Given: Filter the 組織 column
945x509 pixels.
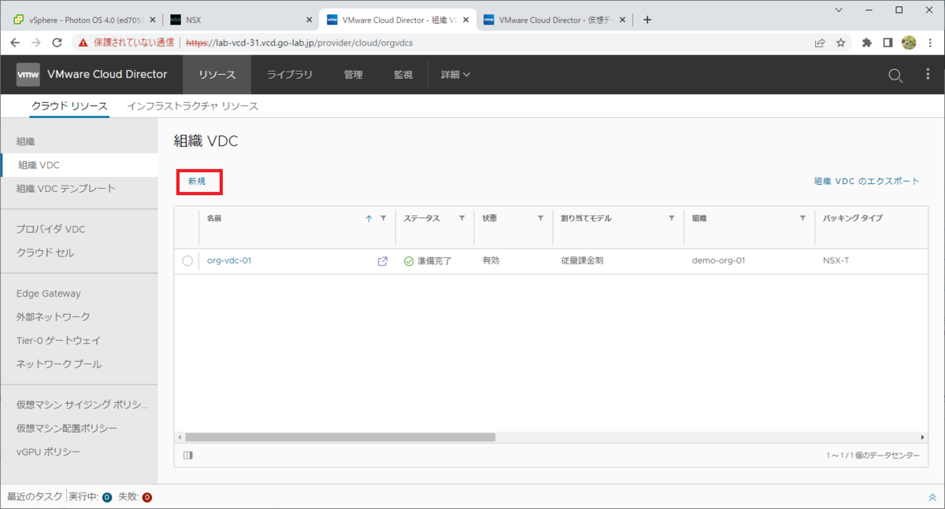Looking at the screenshot, I should [802, 219].
